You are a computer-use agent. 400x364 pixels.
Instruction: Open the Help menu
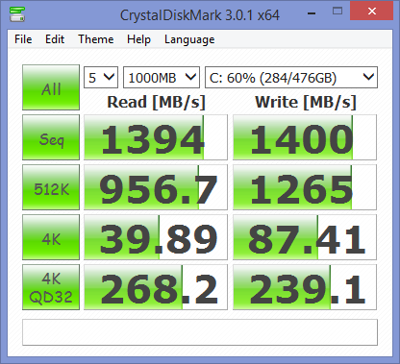(138, 39)
